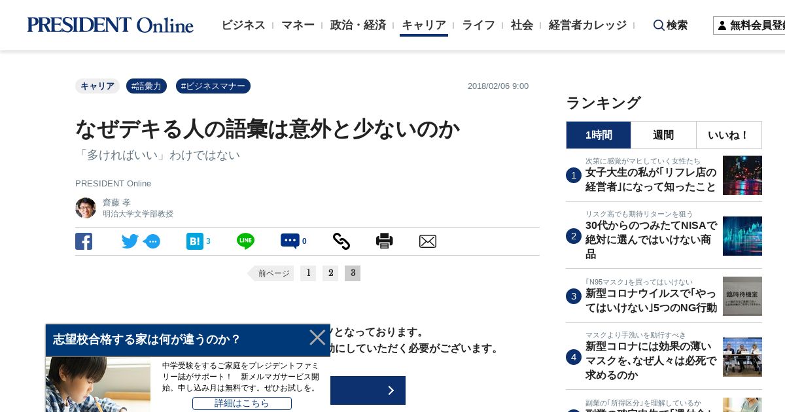Click the キャリア category tag
Screen dimensions: 785x412
[x=97, y=86]
